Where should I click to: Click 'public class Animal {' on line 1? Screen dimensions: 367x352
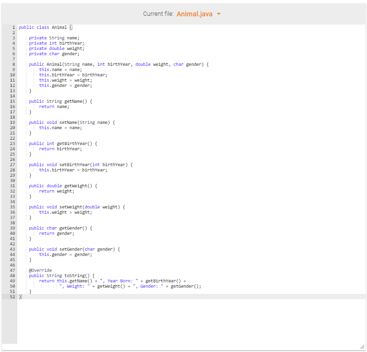coord(46,27)
